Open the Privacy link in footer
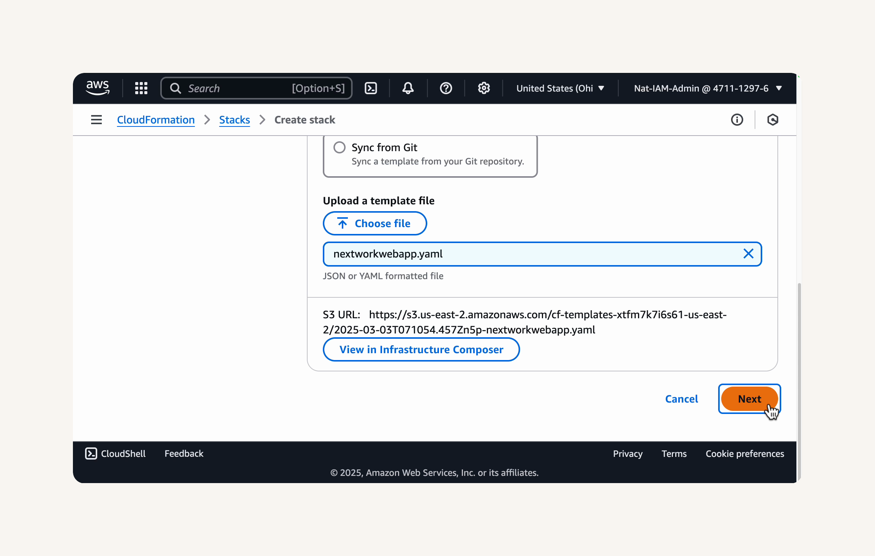Image resolution: width=875 pixels, height=556 pixels. click(x=627, y=453)
